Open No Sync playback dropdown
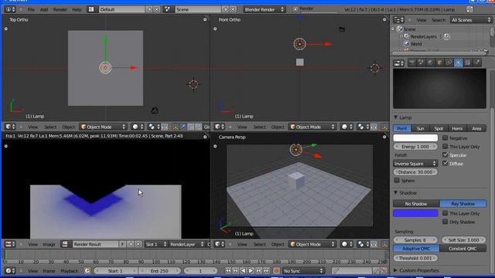This screenshot has height=278, width=495. [303, 271]
